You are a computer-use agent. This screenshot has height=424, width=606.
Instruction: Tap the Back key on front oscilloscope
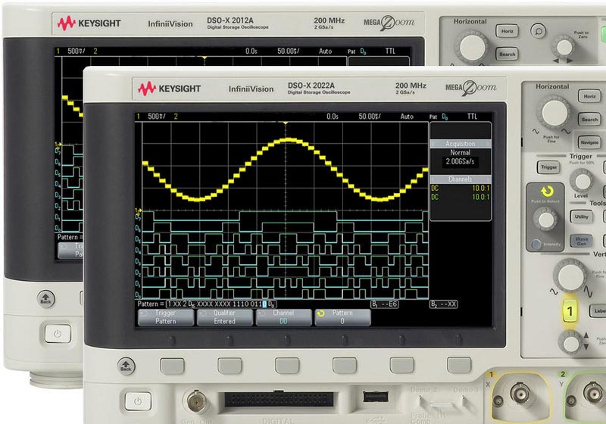[126, 366]
